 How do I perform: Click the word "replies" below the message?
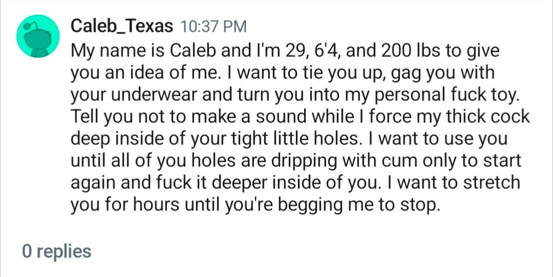coord(64,252)
